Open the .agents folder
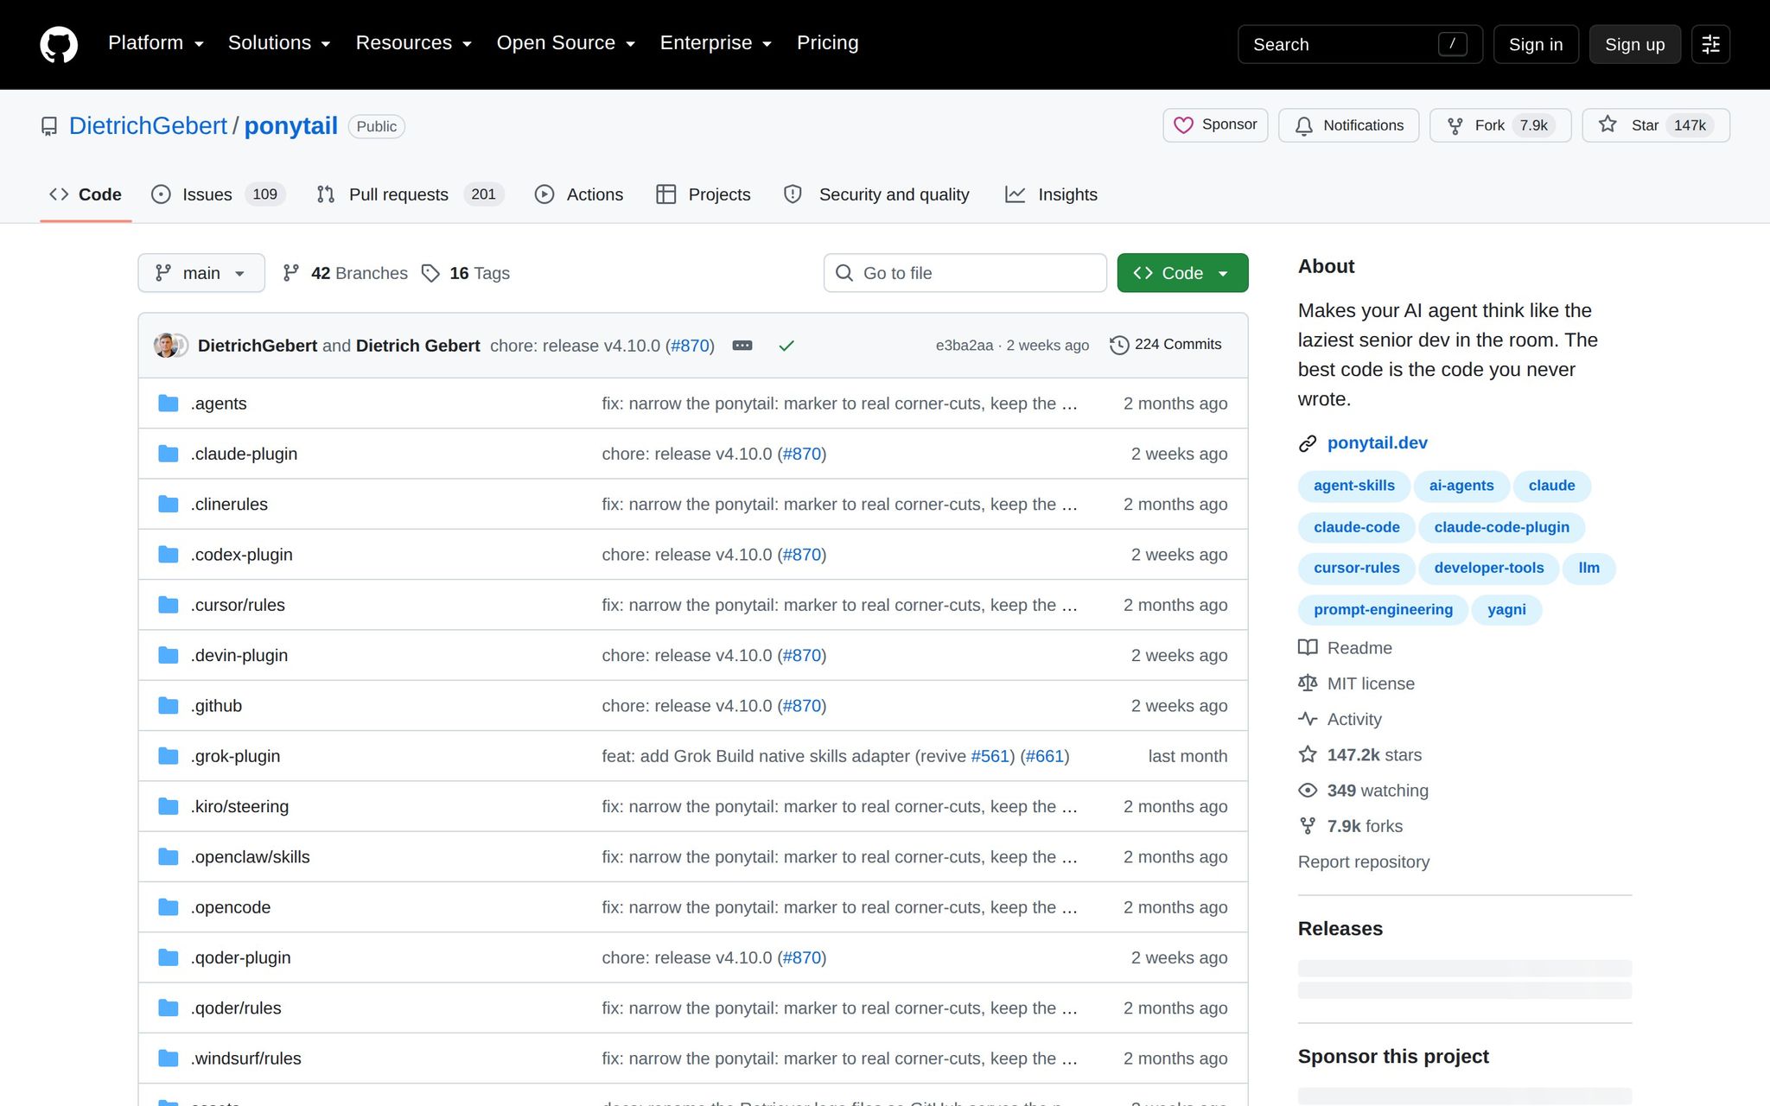1770x1106 pixels. pos(219,404)
